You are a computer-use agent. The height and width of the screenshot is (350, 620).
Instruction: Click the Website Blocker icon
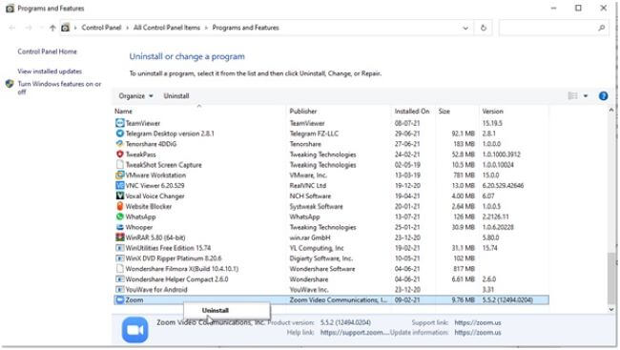click(x=120, y=206)
